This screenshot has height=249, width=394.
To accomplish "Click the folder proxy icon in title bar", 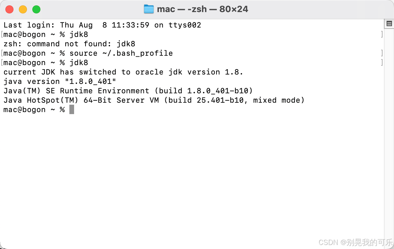I will (149, 9).
